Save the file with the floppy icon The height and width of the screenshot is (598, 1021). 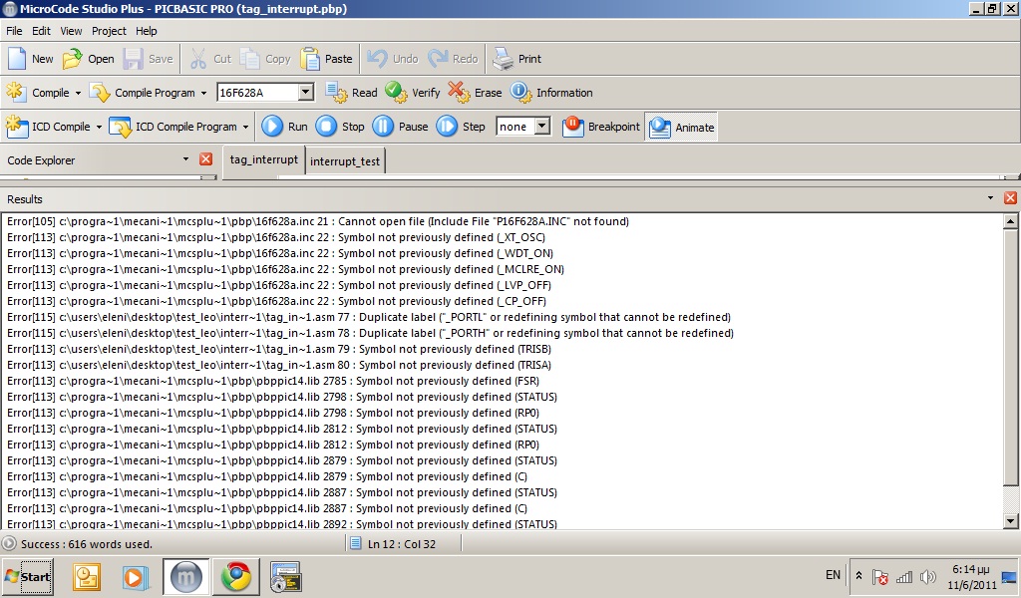click(149, 59)
